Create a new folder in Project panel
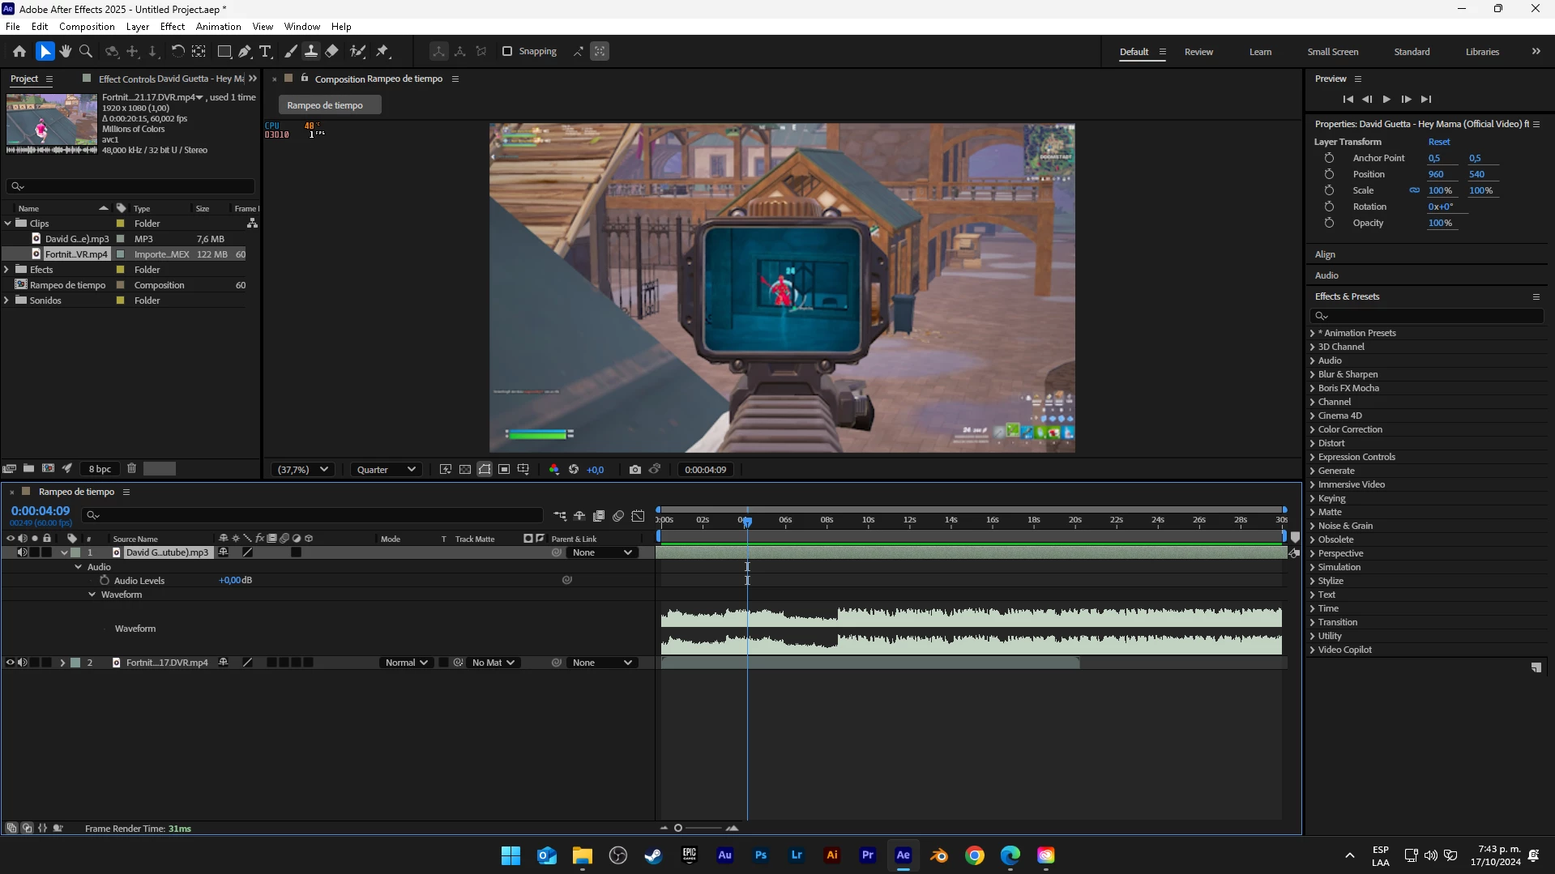Screen dimensions: 1555x874 [x=28, y=468]
